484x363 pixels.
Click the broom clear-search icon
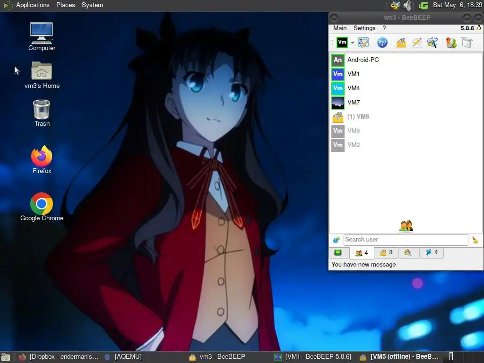click(x=475, y=240)
